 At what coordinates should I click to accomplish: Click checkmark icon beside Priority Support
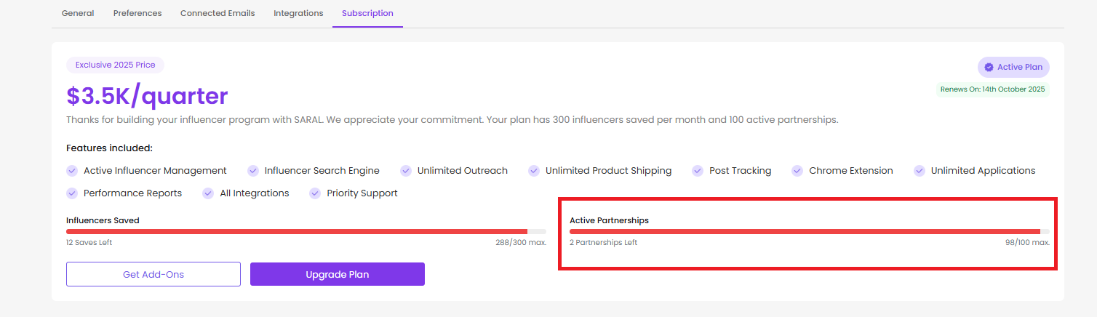tap(315, 193)
